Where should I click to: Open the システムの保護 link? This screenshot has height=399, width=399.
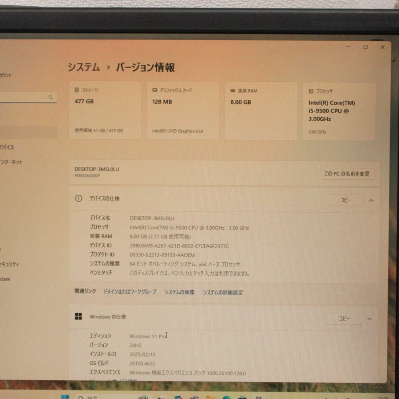(x=179, y=292)
